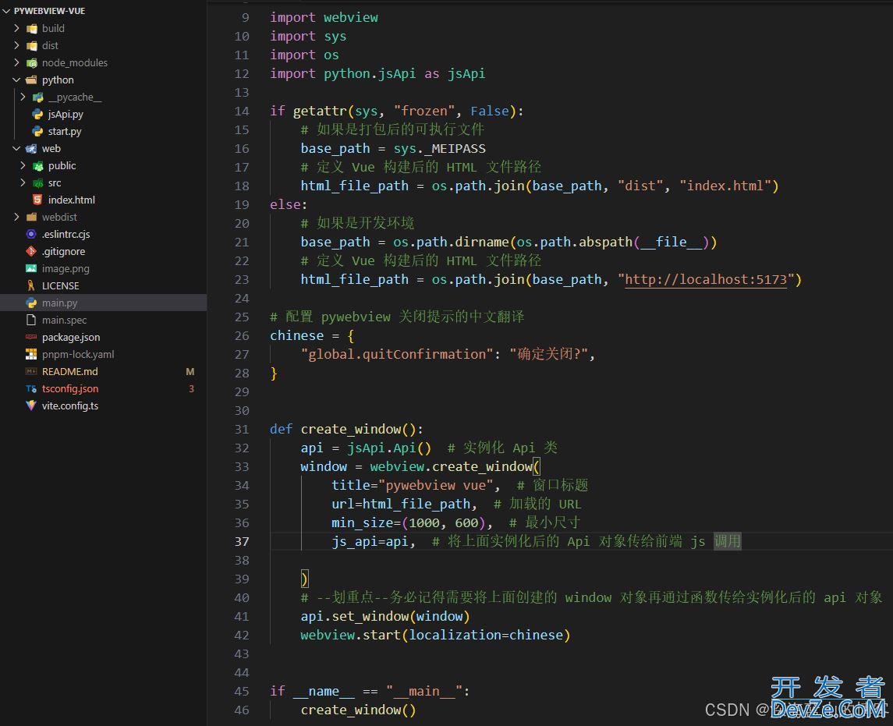Click the python folder icon
The width and height of the screenshot is (893, 726).
click(x=32, y=80)
